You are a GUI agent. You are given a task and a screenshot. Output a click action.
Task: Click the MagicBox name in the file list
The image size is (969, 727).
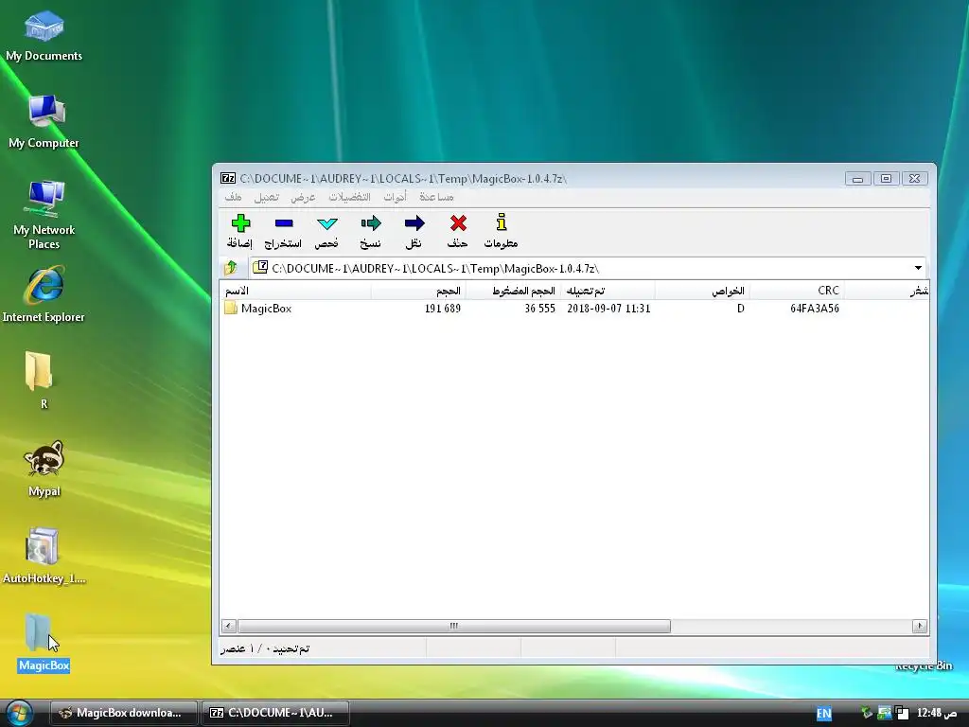tap(266, 309)
